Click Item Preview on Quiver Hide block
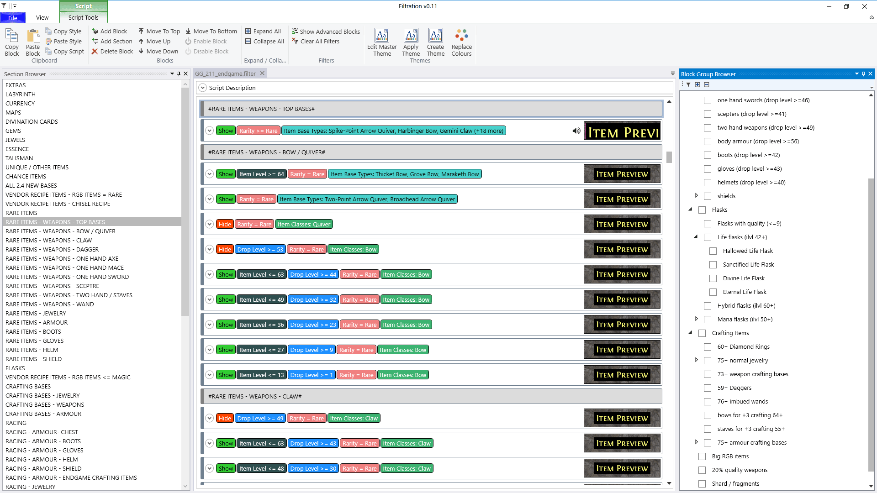877x493 pixels. coord(622,224)
